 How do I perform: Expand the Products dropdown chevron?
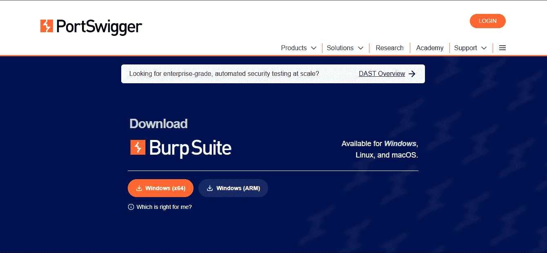(x=314, y=48)
